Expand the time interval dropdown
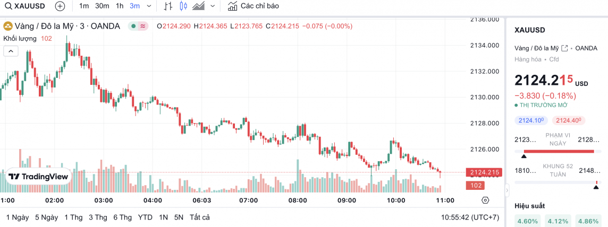The width and height of the screenshot is (608, 227). [x=148, y=6]
